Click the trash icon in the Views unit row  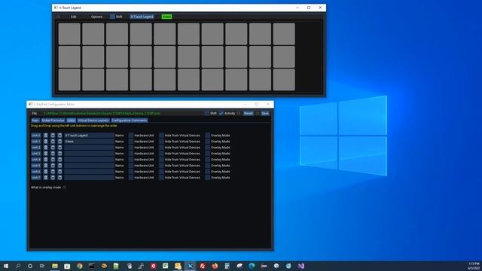pyautogui.click(x=46, y=142)
